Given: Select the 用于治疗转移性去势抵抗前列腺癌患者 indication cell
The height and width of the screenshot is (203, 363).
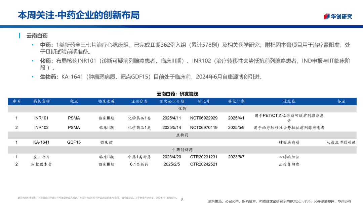Looking at the screenshot, I should (289, 128).
